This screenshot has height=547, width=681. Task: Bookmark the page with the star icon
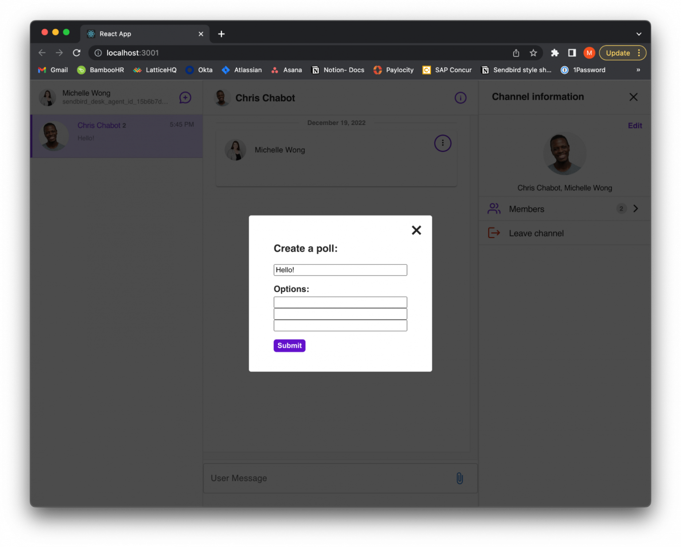tap(533, 53)
